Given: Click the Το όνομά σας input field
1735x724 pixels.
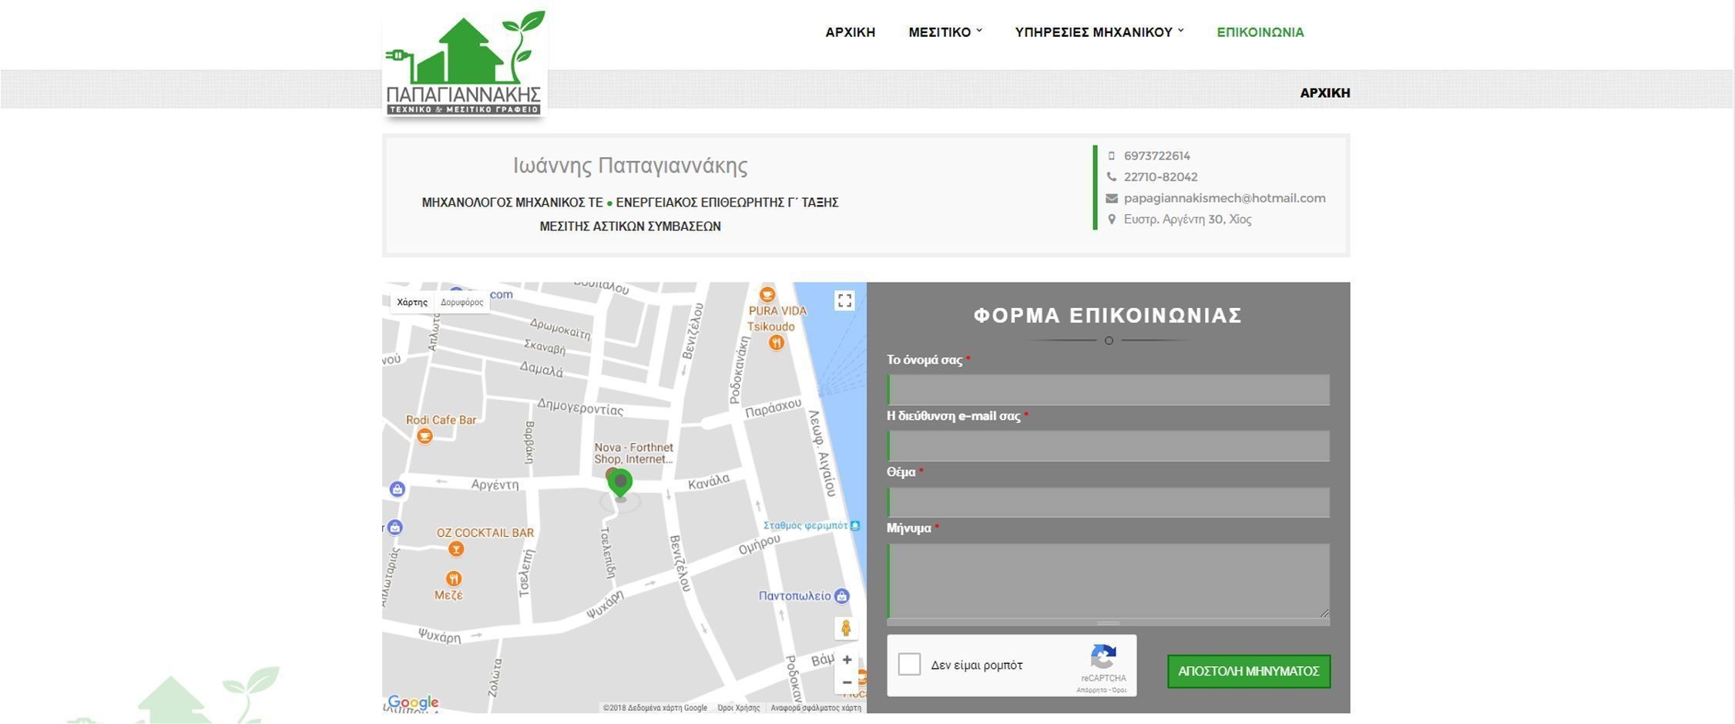Looking at the screenshot, I should pyautogui.click(x=1109, y=390).
